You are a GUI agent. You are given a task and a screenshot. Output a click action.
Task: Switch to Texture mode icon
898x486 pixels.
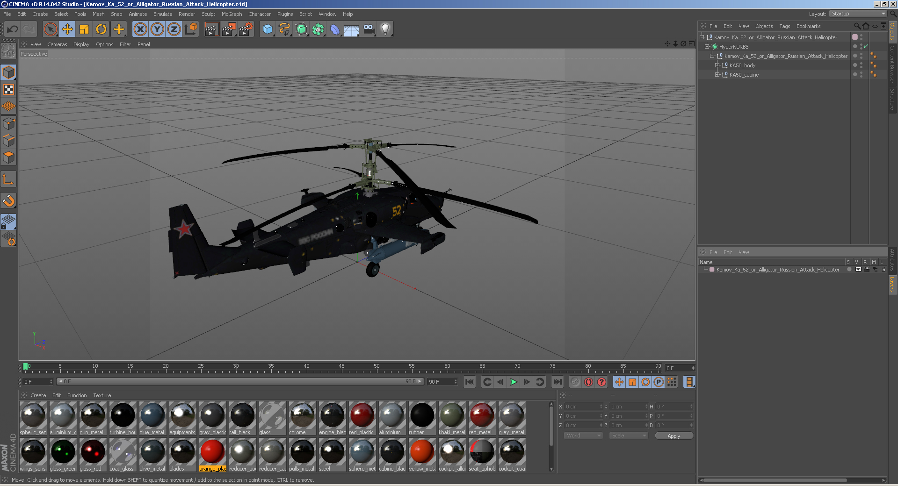pos(8,90)
